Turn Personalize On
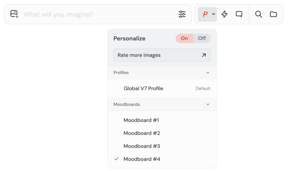289x171 pixels. point(184,38)
